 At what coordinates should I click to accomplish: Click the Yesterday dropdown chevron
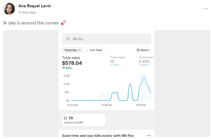(x=79, y=50)
